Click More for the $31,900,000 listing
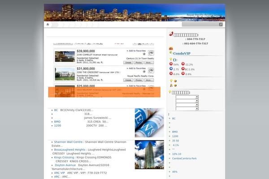This screenshot has width=269, height=179. point(149,80)
